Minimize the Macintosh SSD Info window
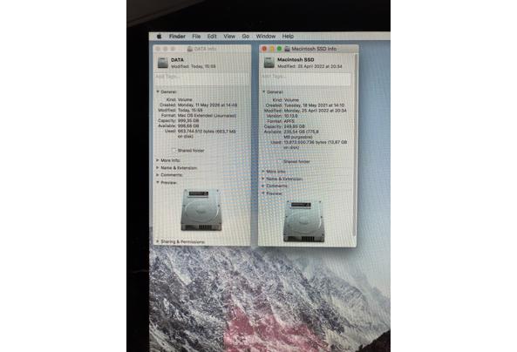This screenshot has width=517, height=352. [x=272, y=49]
